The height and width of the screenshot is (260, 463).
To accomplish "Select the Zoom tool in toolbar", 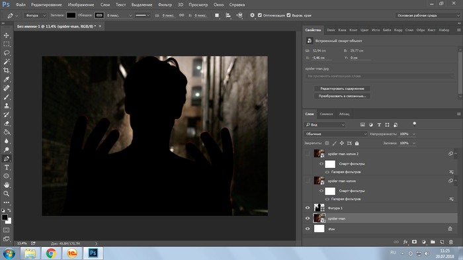I will (6, 194).
